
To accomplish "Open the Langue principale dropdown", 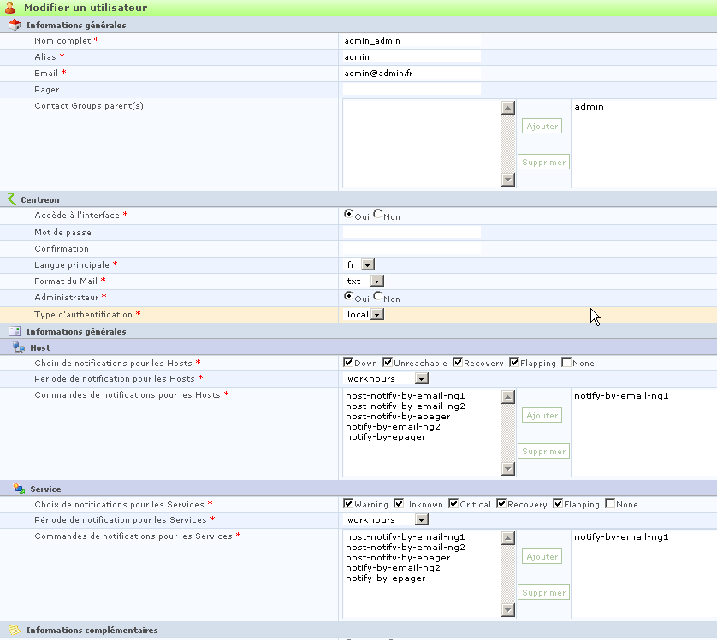I will pyautogui.click(x=368, y=264).
